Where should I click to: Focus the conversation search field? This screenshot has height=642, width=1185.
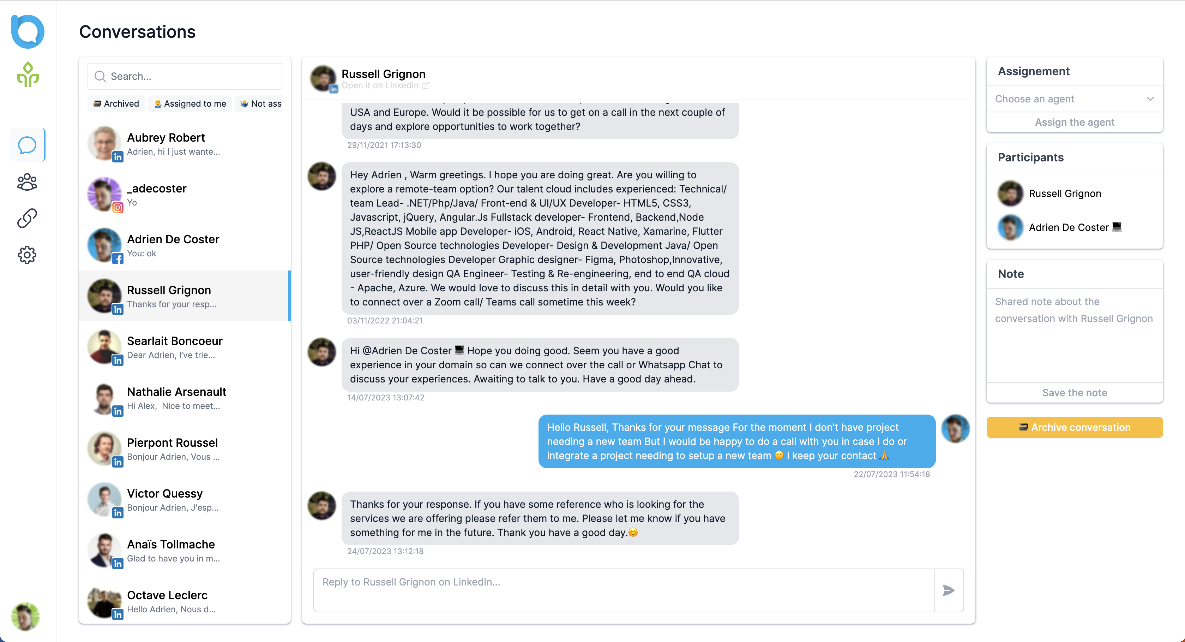coord(185,76)
